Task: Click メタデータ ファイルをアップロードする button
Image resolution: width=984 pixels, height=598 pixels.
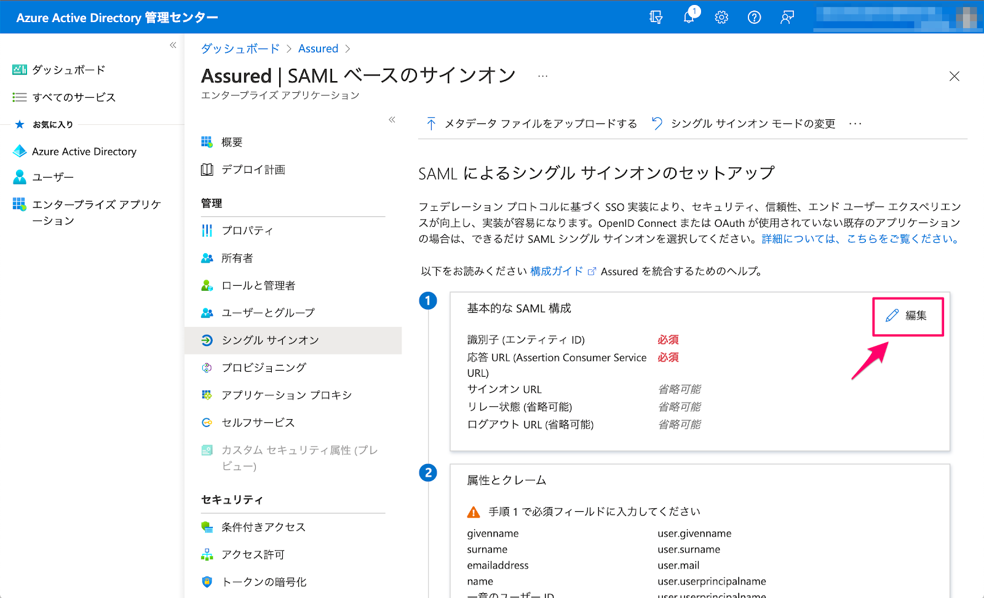Action: coord(532,124)
